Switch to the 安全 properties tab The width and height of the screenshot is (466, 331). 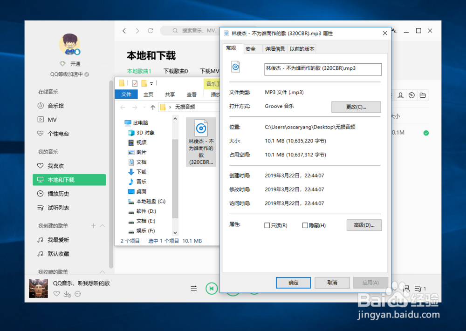251,49
